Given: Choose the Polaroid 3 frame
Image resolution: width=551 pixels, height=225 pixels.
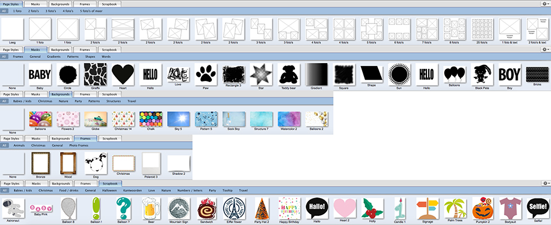Looking at the screenshot, I should (151, 163).
